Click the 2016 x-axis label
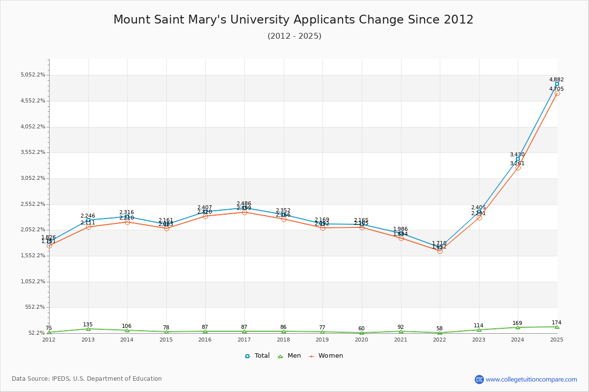Screen dimensions: 589x392 [205, 339]
